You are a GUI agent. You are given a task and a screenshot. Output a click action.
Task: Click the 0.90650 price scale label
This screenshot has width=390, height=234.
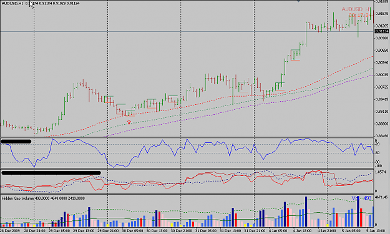[x=382, y=50]
